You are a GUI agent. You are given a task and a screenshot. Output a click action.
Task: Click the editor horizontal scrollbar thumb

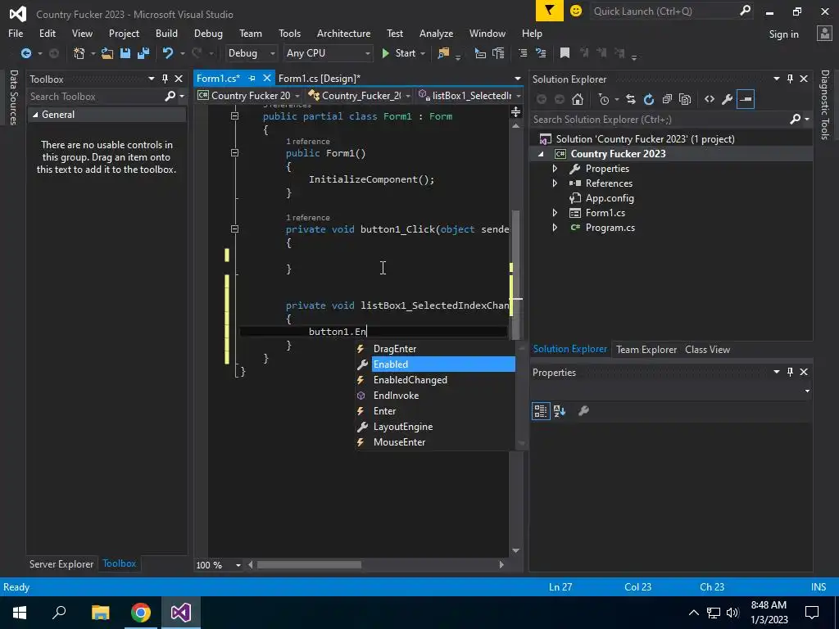pyautogui.click(x=309, y=565)
